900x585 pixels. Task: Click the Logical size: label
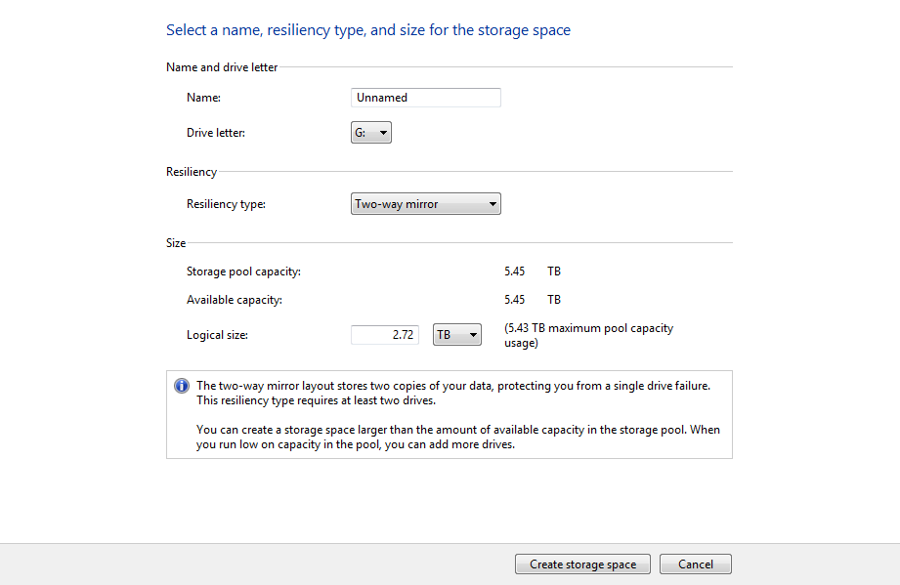coord(217,335)
